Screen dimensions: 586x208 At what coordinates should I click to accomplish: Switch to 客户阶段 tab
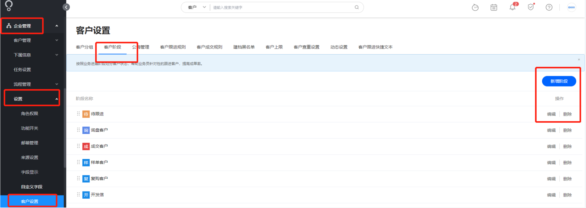tap(112, 47)
